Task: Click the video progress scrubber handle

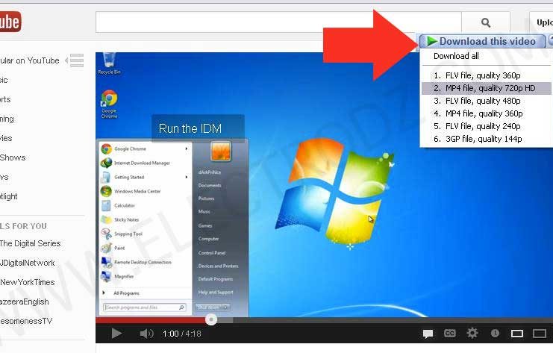Action: coord(211,319)
